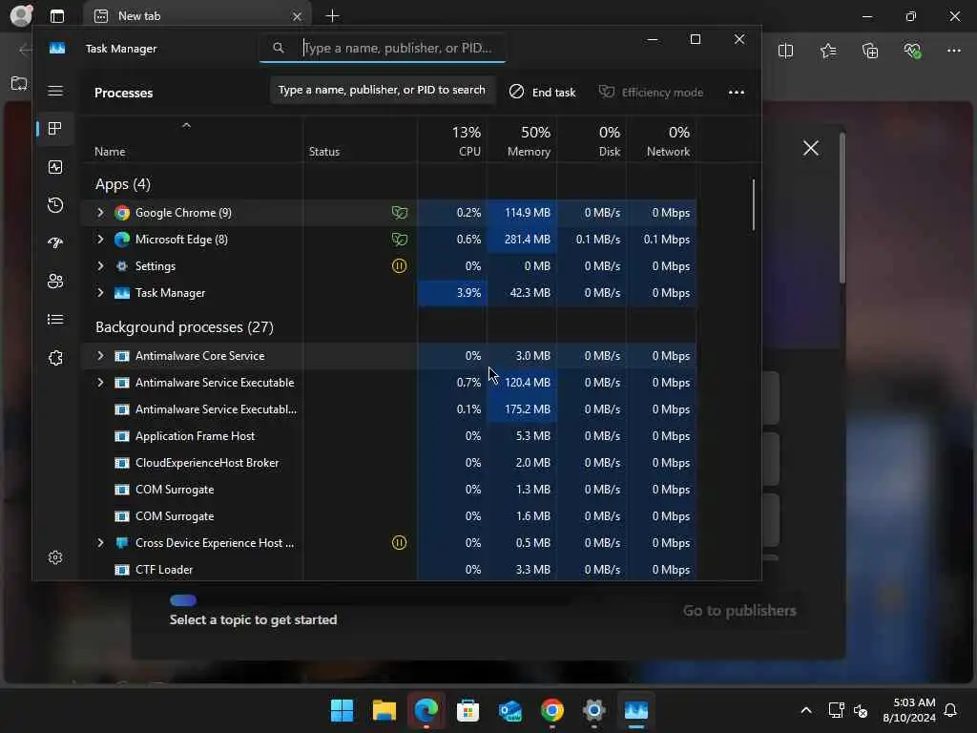Select the Application Frame Host row
This screenshot has width=977, height=733.
[x=389, y=436]
